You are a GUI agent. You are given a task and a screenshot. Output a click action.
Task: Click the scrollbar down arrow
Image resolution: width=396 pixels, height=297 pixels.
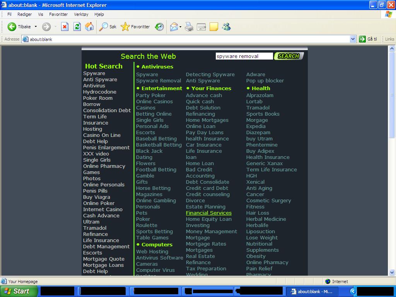(x=392, y=272)
